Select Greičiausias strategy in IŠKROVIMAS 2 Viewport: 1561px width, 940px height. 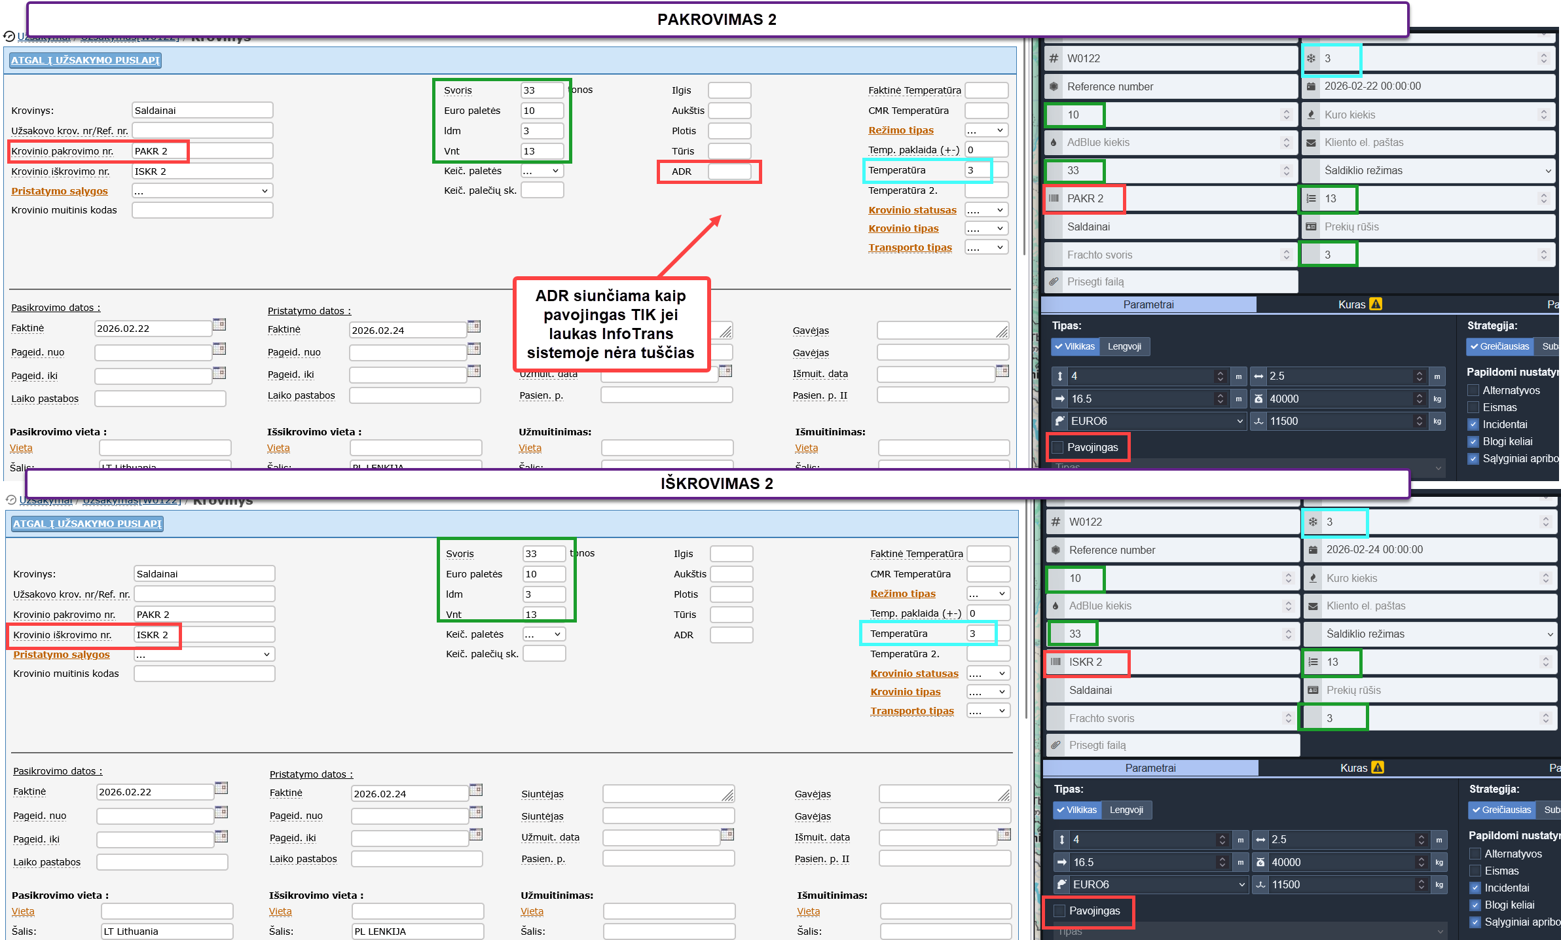[1501, 810]
